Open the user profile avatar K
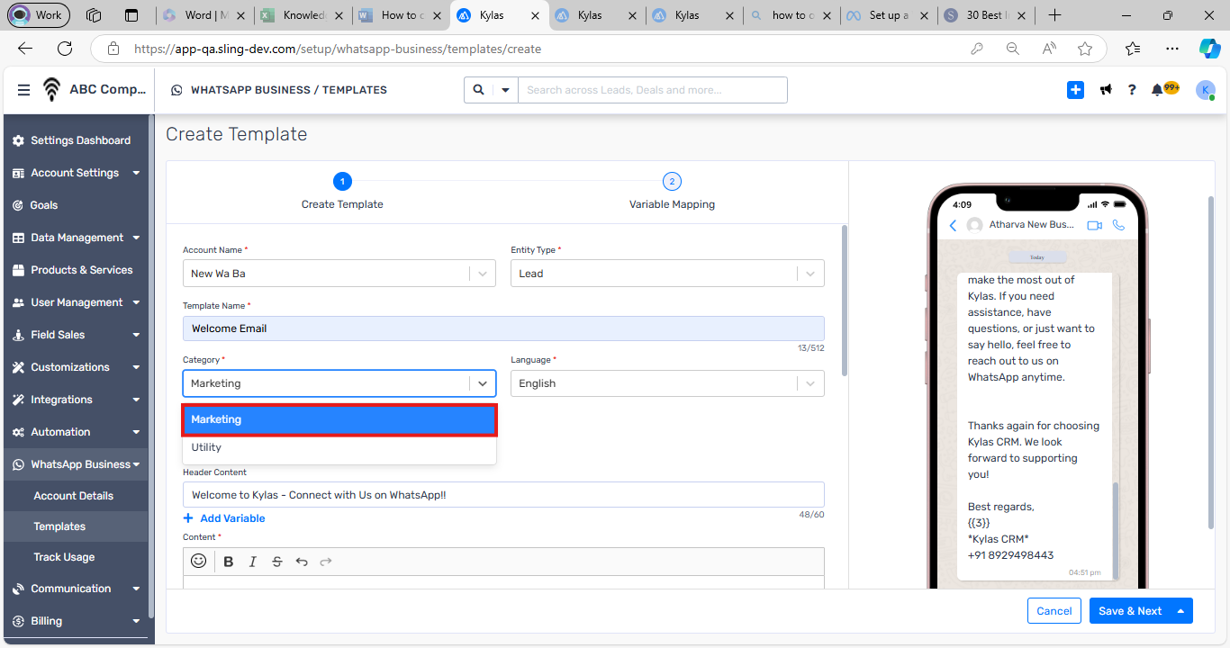This screenshot has height=648, width=1230. [1205, 90]
